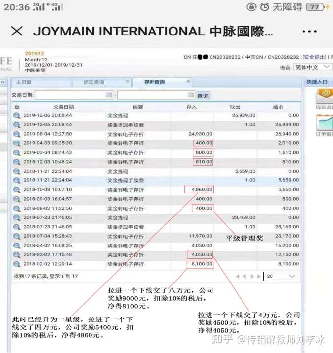333x353 pixels.
Task: View details icon for 2018-10-08 10:07:10 row
Action: click(x=17, y=190)
